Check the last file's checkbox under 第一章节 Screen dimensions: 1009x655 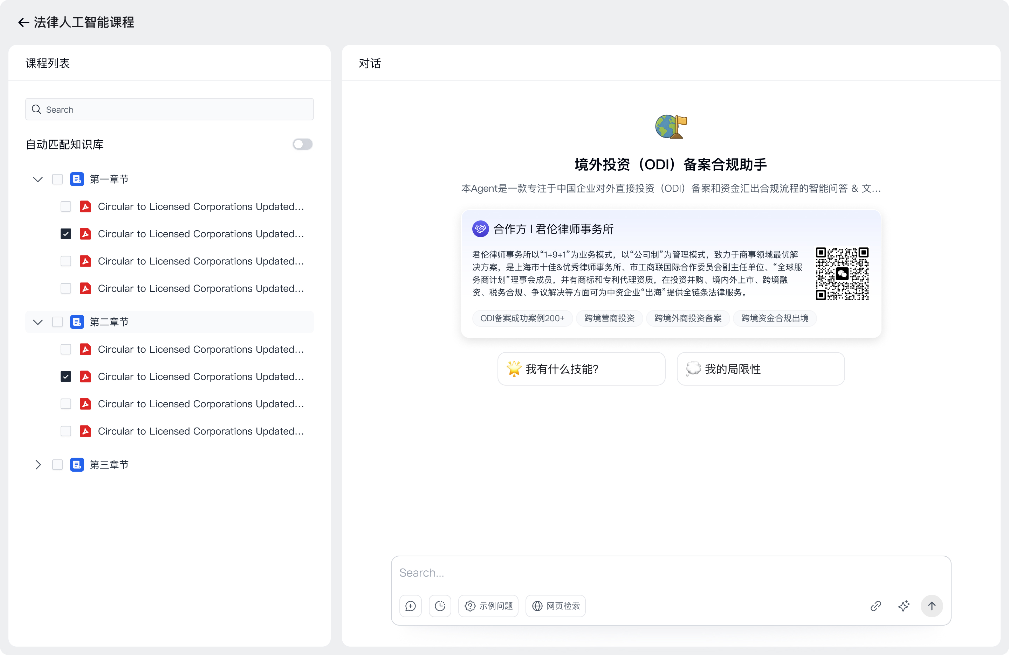point(66,288)
